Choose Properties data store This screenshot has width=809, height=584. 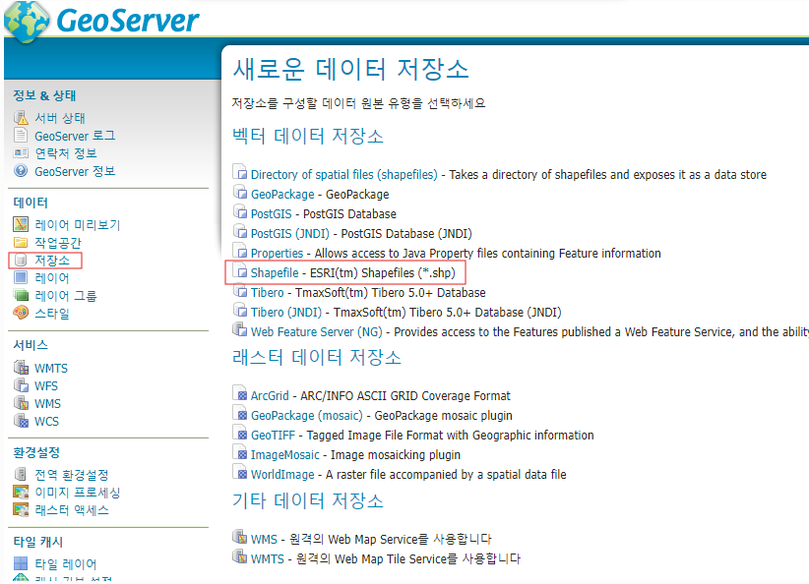[x=278, y=253]
